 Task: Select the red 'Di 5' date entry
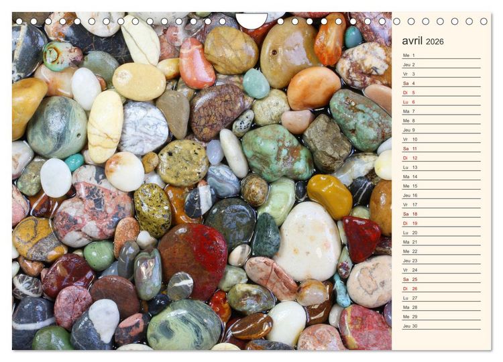tap(441, 93)
